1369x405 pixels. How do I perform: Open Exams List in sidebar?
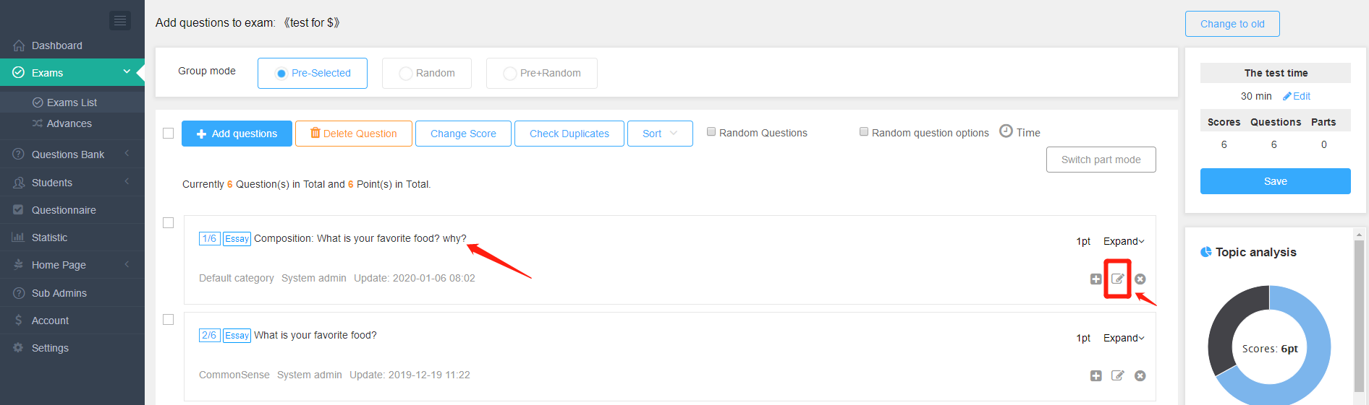[72, 103]
